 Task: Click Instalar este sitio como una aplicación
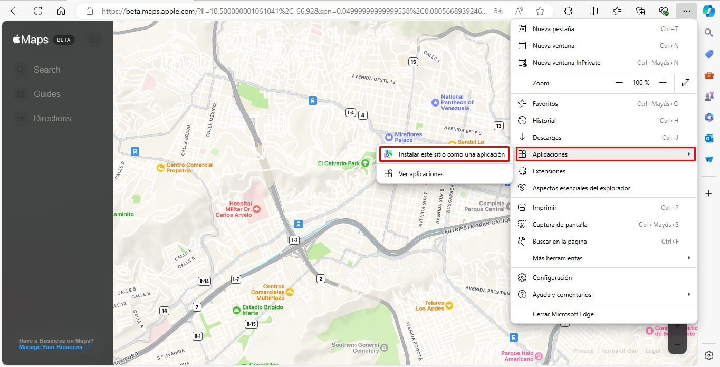(x=444, y=154)
